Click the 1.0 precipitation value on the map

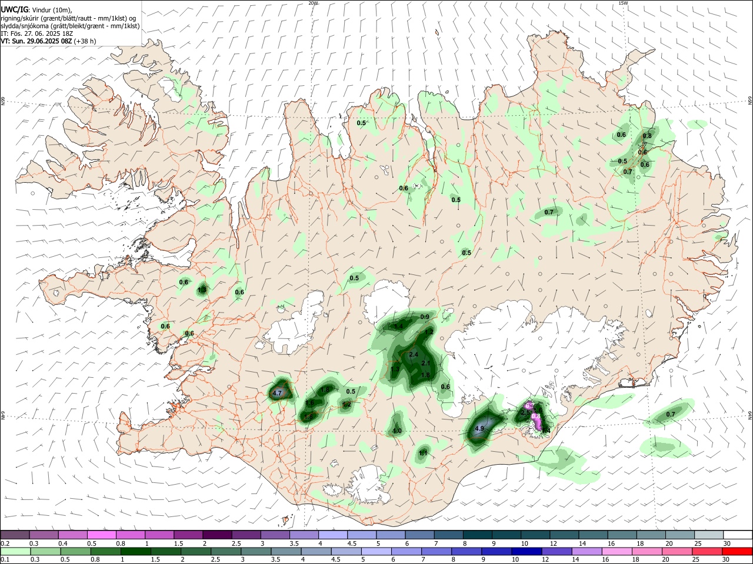(x=397, y=431)
